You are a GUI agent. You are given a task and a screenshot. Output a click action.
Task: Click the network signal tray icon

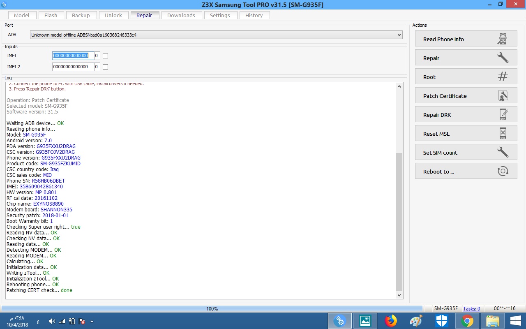coord(62,321)
